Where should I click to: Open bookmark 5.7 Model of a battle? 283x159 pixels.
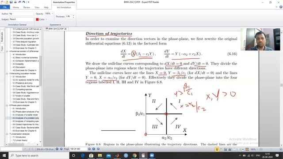[21, 96]
